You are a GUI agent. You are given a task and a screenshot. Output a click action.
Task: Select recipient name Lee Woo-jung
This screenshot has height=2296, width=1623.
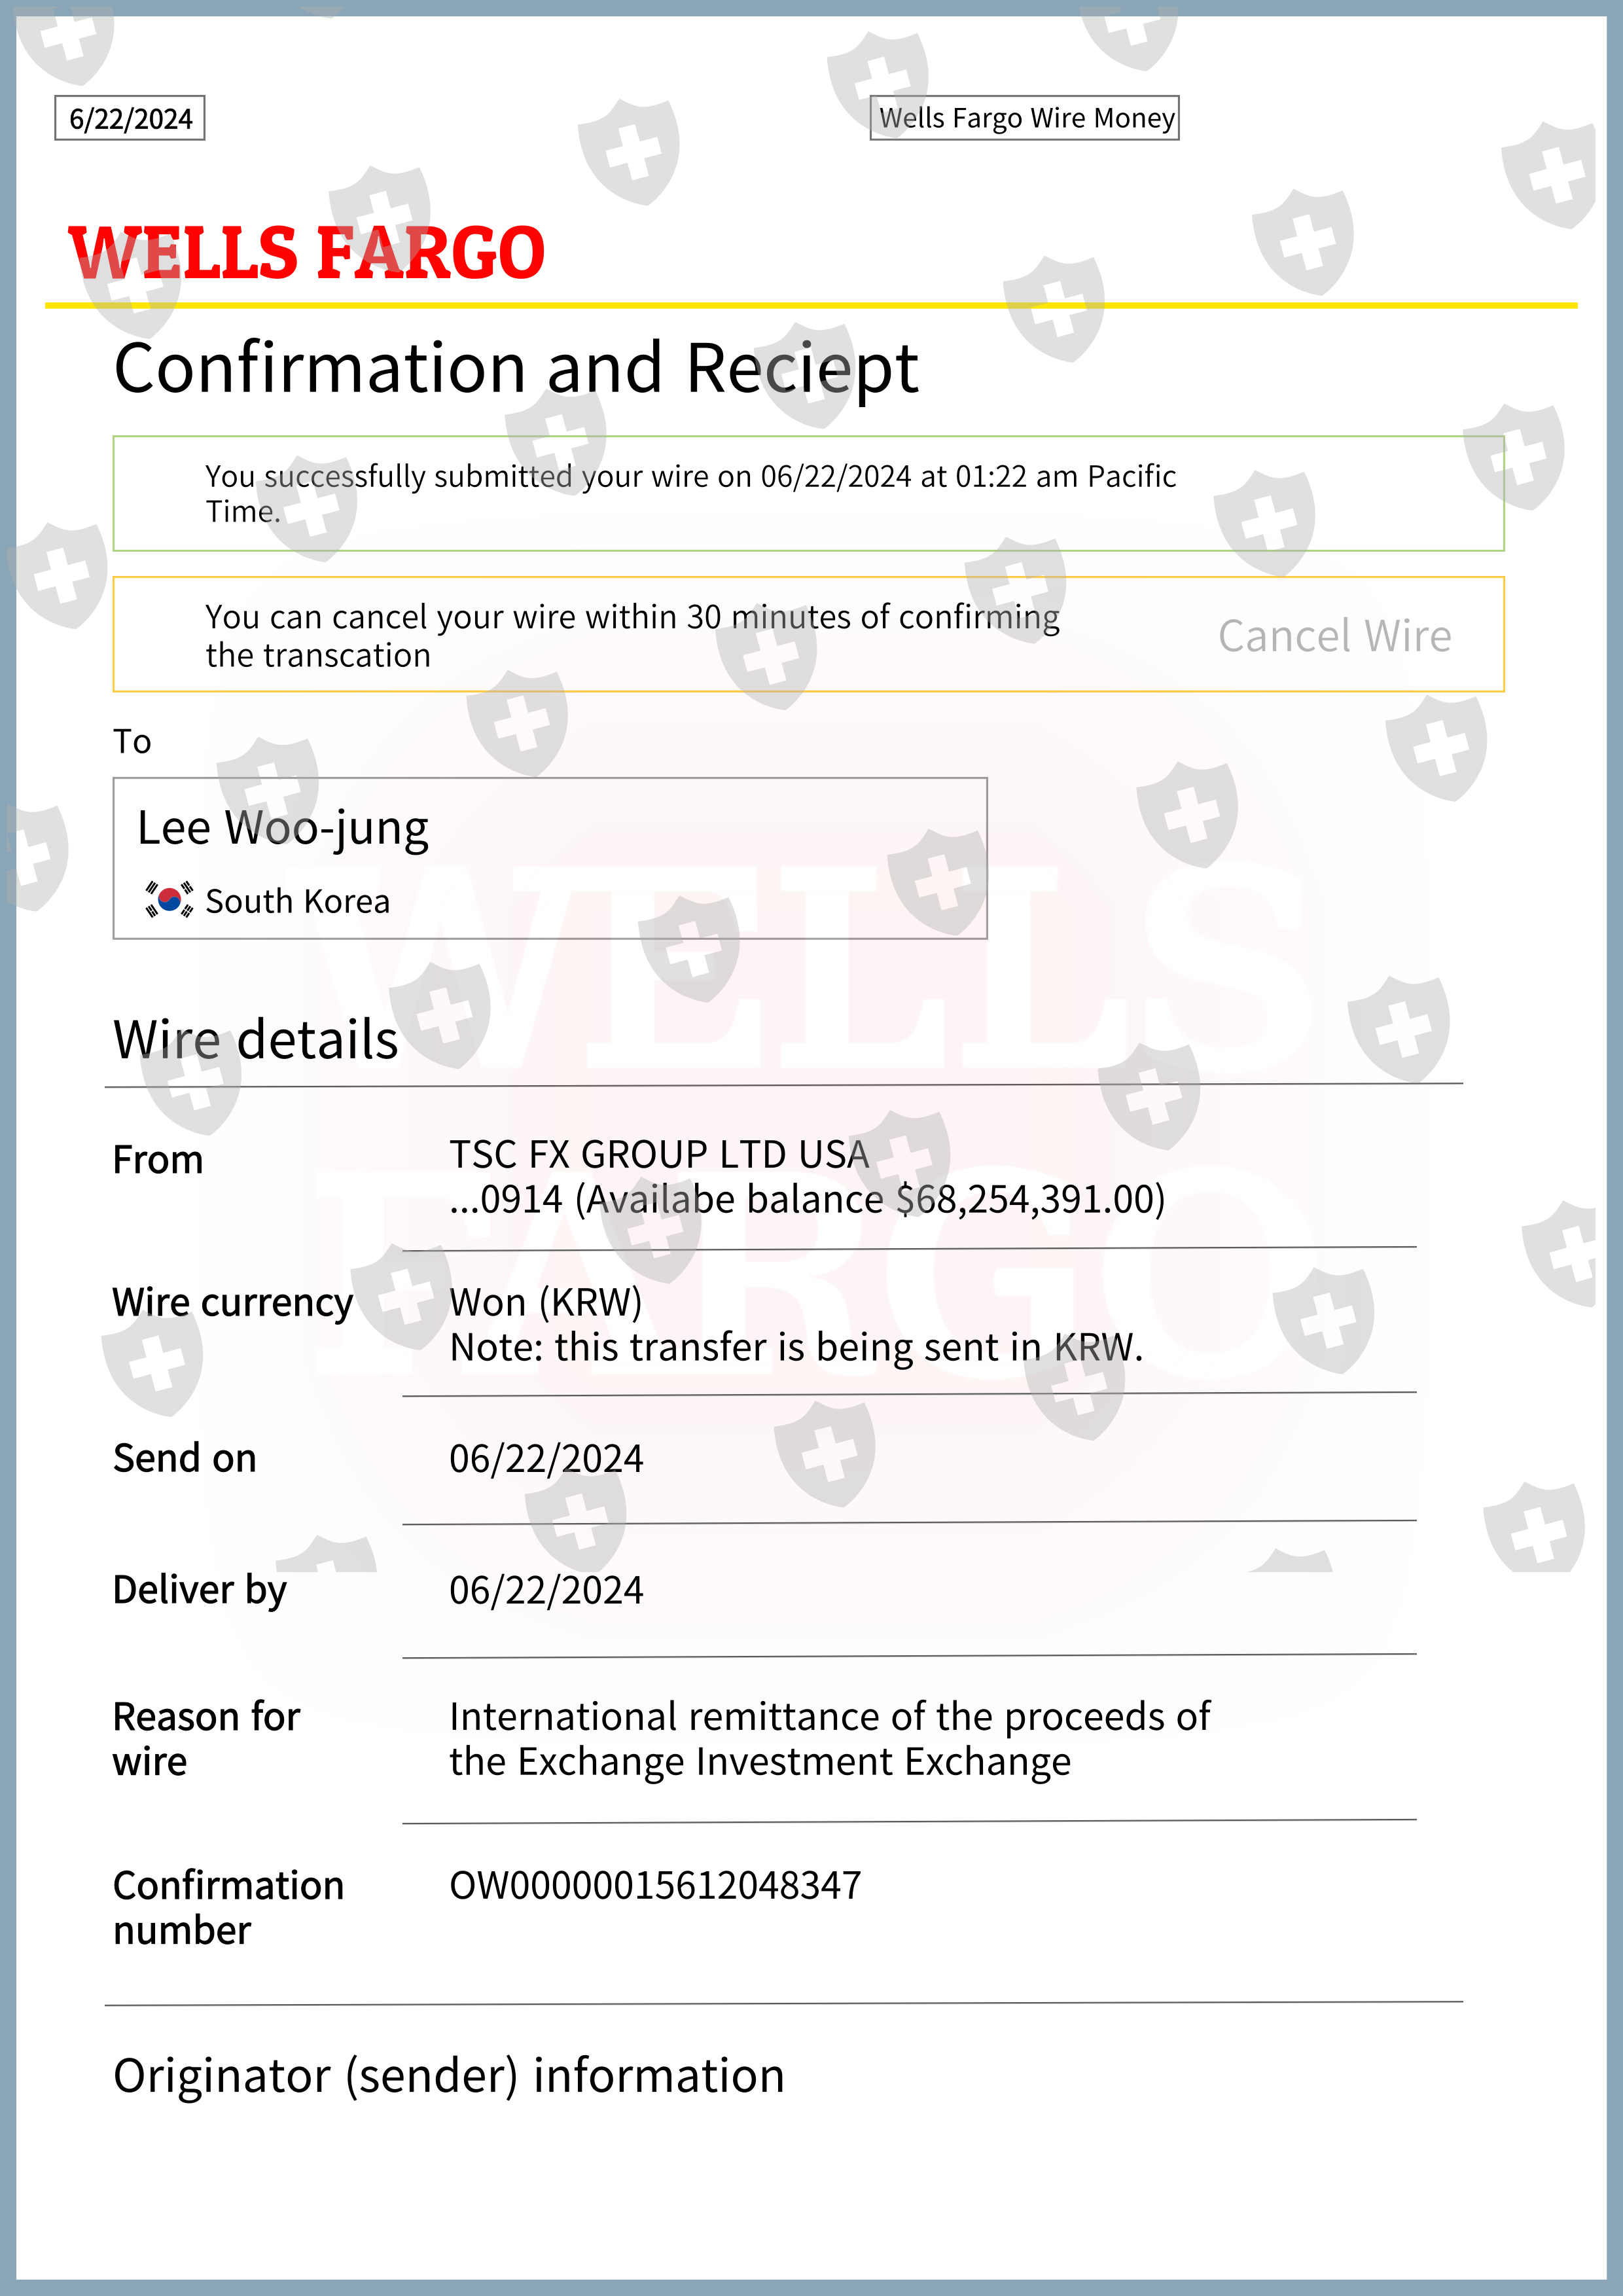pos(283,828)
